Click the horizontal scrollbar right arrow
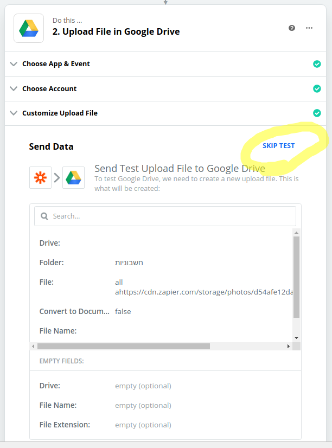Viewport: 332px width, 448px height. (288, 346)
